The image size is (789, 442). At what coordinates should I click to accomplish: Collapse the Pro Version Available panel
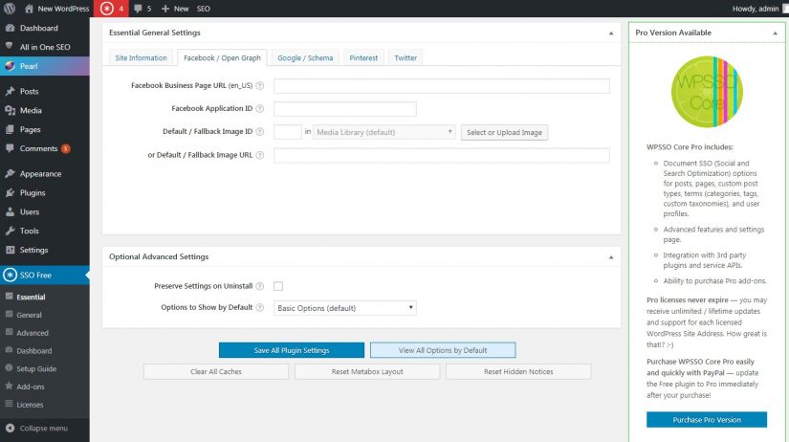775,33
